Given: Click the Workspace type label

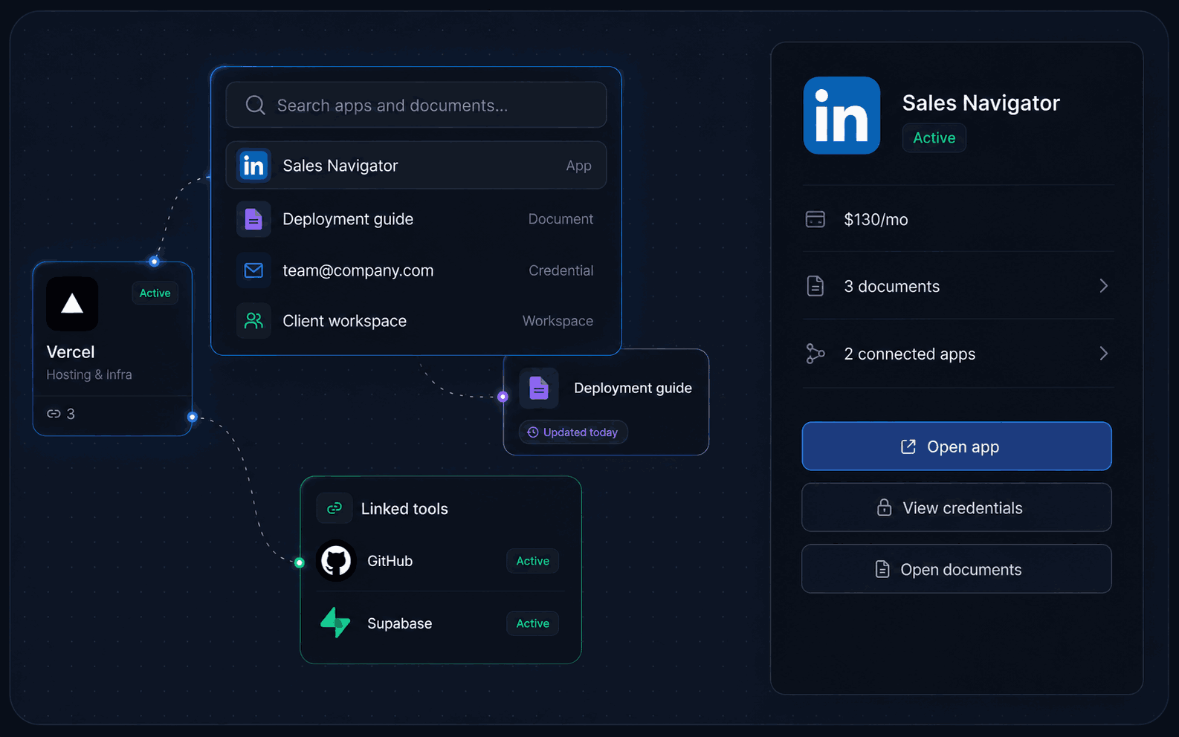Looking at the screenshot, I should point(558,321).
